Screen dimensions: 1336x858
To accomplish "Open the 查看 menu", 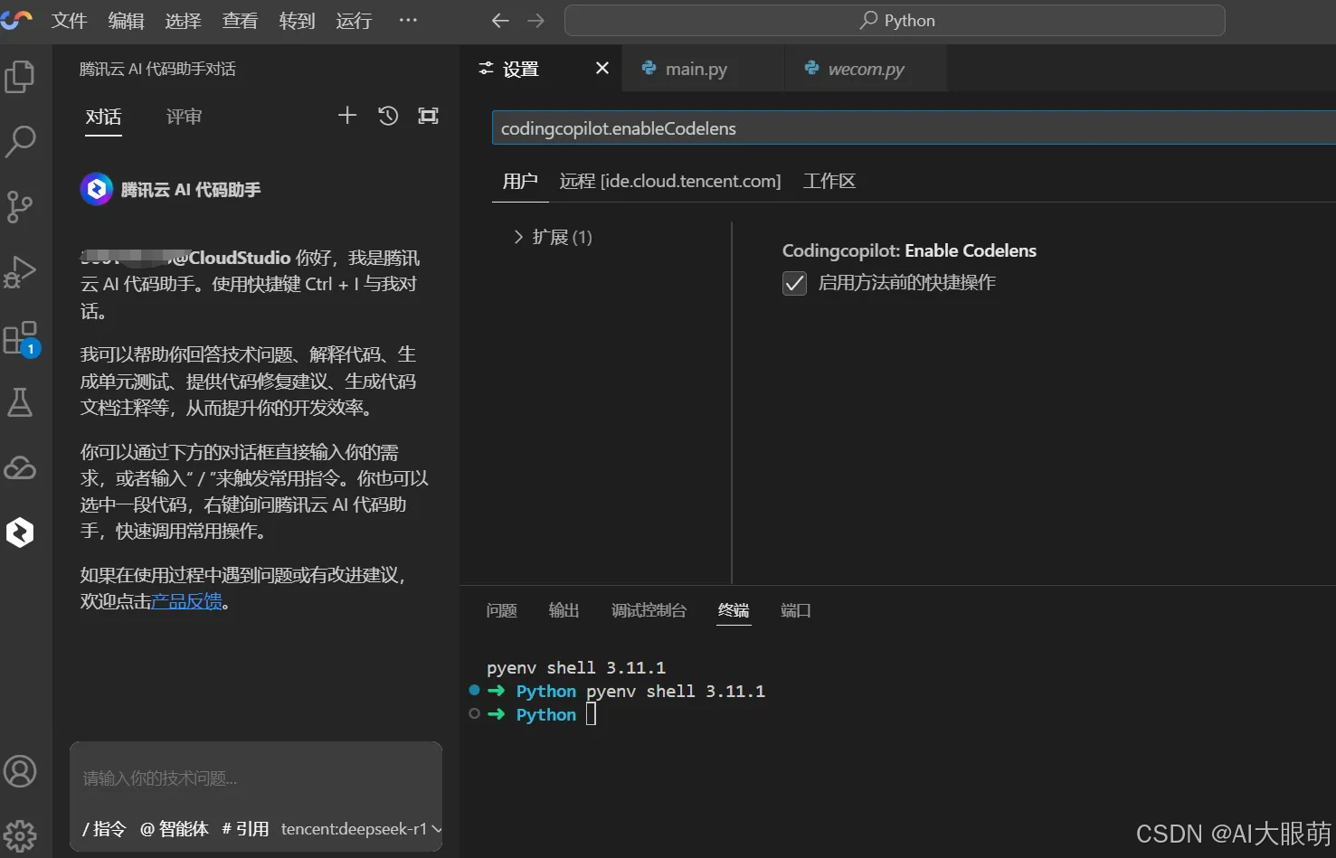I will (x=240, y=21).
